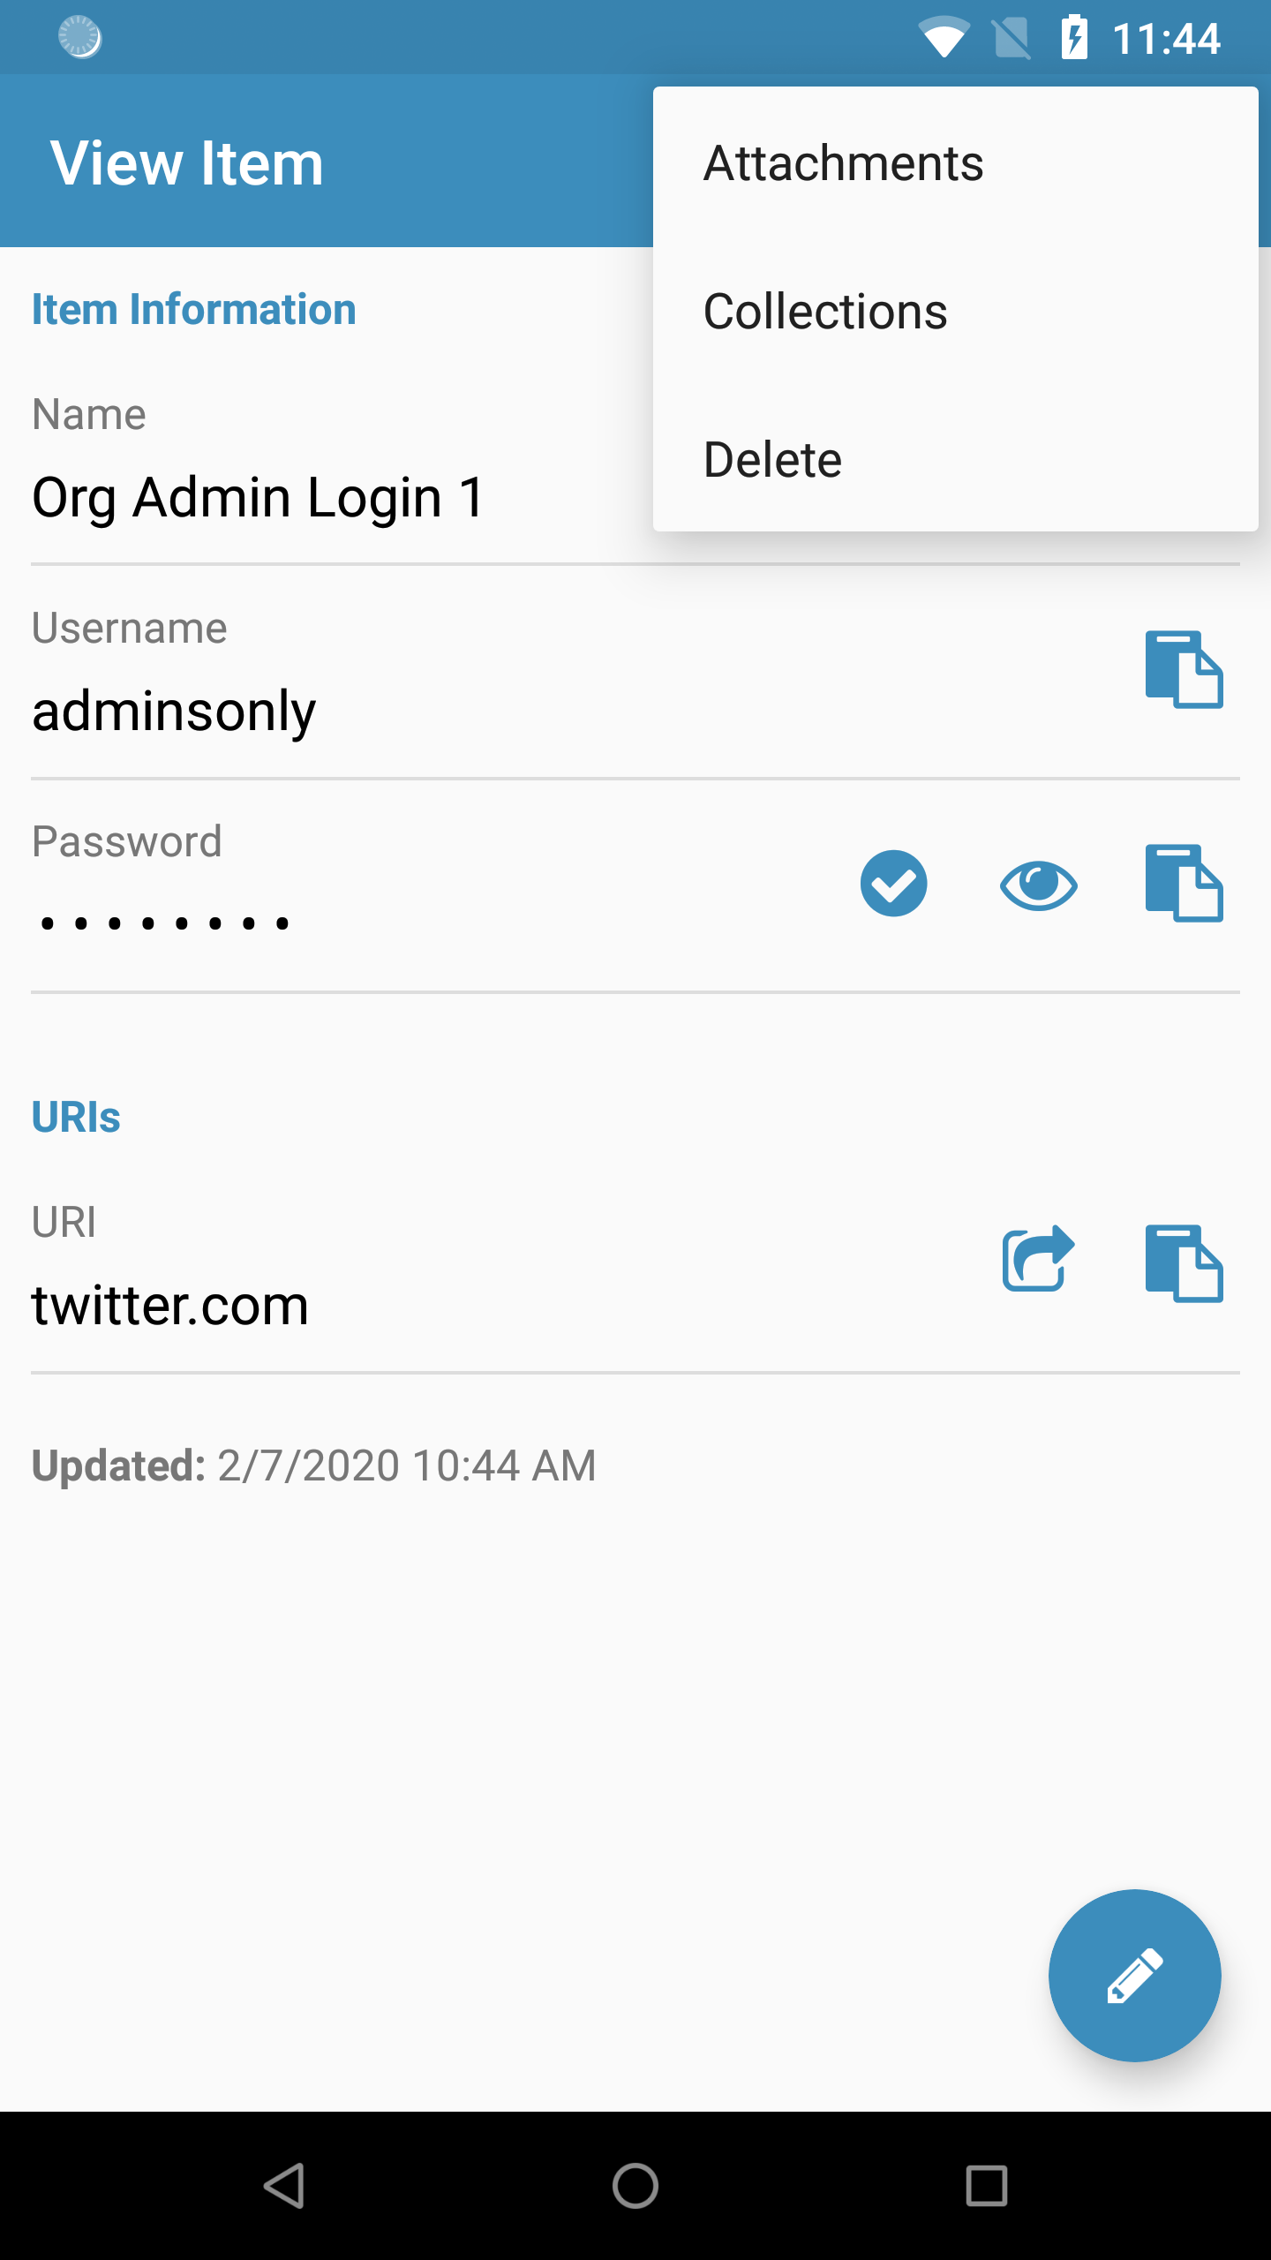Viewport: 1271px width, 2260px height.
Task: Choose Delete from the overflow menu
Action: 955,459
